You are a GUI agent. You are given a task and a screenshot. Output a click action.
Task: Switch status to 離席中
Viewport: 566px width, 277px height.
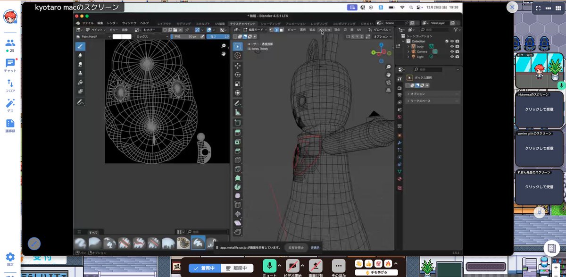[237, 268]
